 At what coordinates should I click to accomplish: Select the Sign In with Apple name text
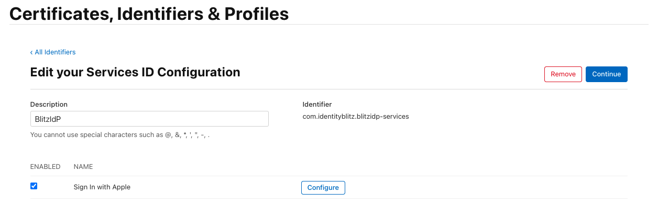(102, 187)
